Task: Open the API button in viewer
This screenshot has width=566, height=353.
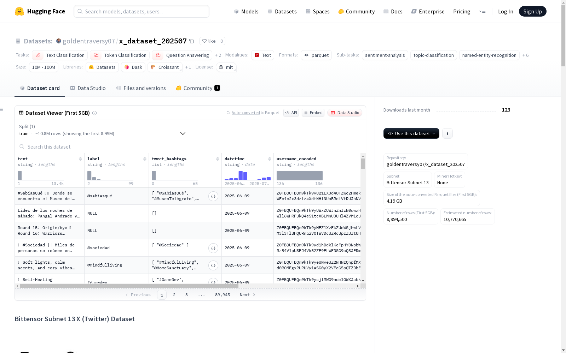Action: pos(291,113)
